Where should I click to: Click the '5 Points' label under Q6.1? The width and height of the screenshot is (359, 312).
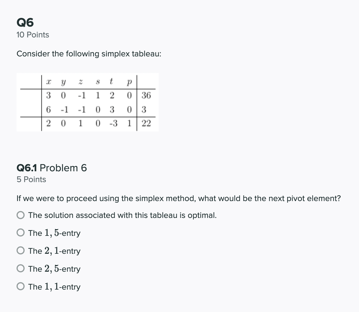click(31, 179)
